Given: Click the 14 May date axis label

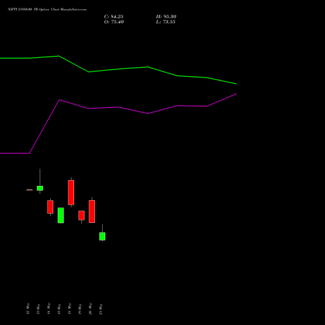Looking at the screenshot, I should pyautogui.click(x=49, y=309).
